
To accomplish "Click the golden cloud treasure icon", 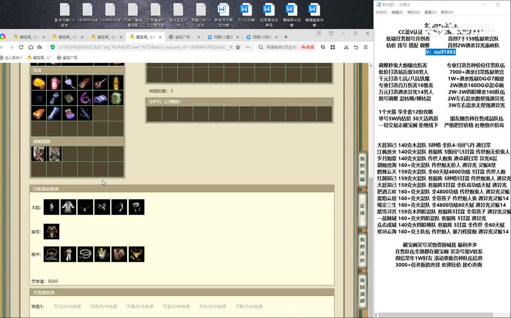I will tap(38, 83).
